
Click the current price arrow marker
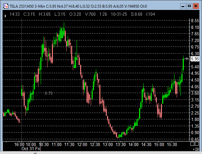tap(187, 58)
